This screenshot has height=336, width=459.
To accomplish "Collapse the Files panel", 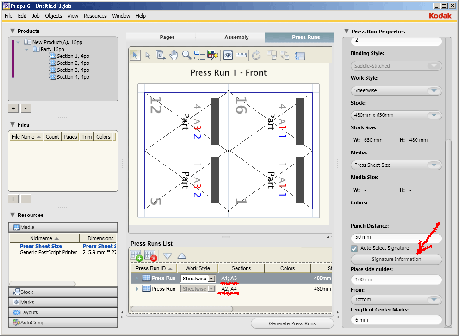I will [x=12, y=124].
